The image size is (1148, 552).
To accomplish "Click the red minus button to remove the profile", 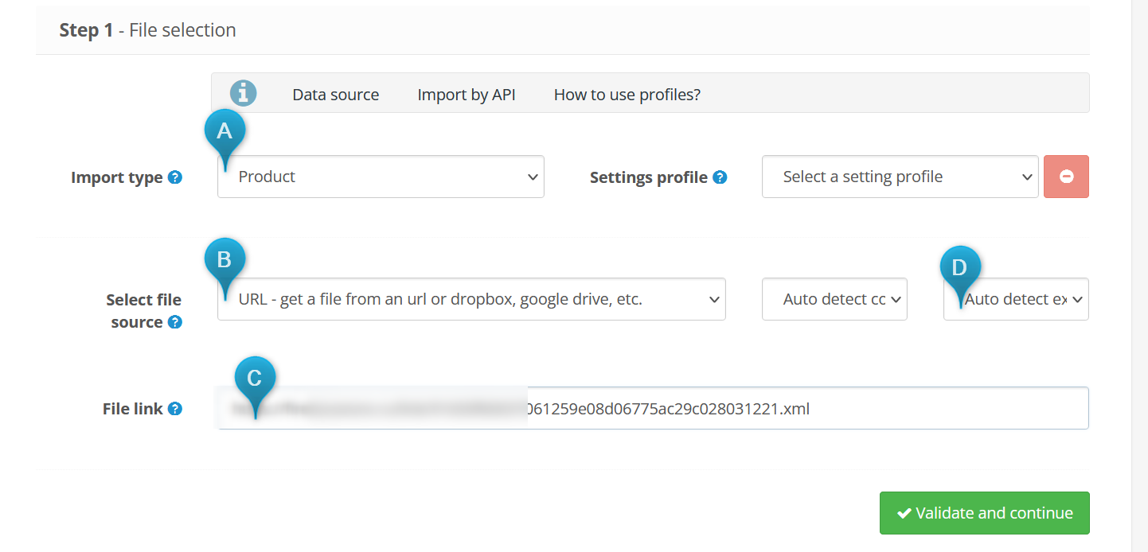I will point(1066,177).
